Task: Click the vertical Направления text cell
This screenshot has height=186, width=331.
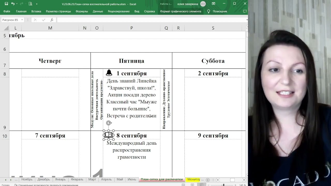Action: click(x=166, y=100)
